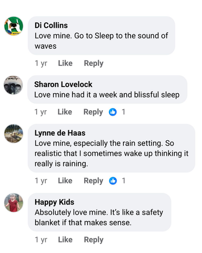Reply to Di Collins' comment
The height and width of the screenshot is (253, 202).
pyautogui.click(x=94, y=63)
